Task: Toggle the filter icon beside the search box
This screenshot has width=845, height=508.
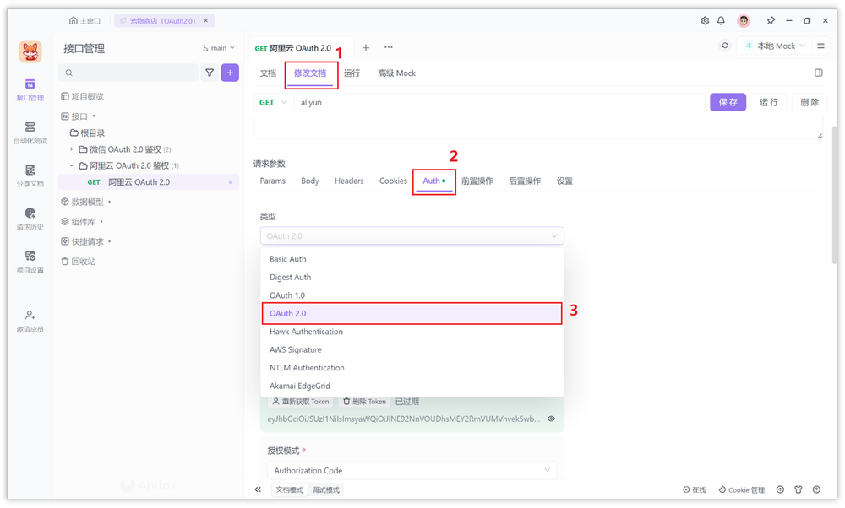Action: [x=209, y=73]
